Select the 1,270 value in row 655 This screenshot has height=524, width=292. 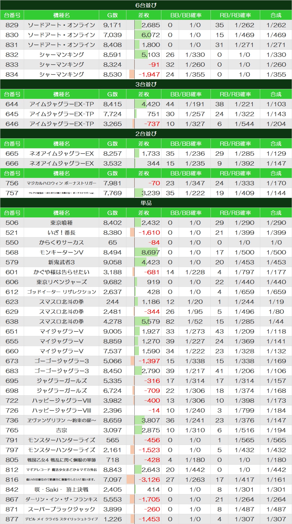(151, 341)
